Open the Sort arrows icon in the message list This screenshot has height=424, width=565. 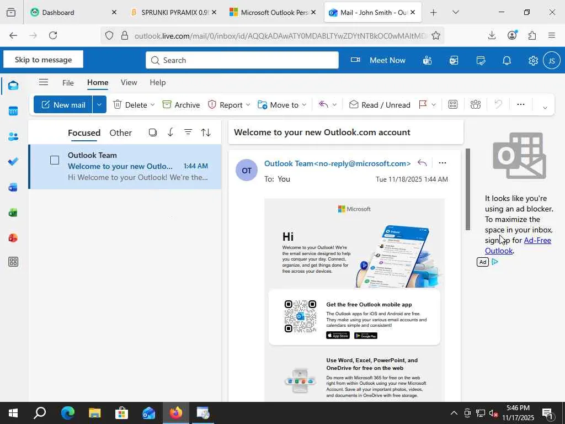[206, 132]
